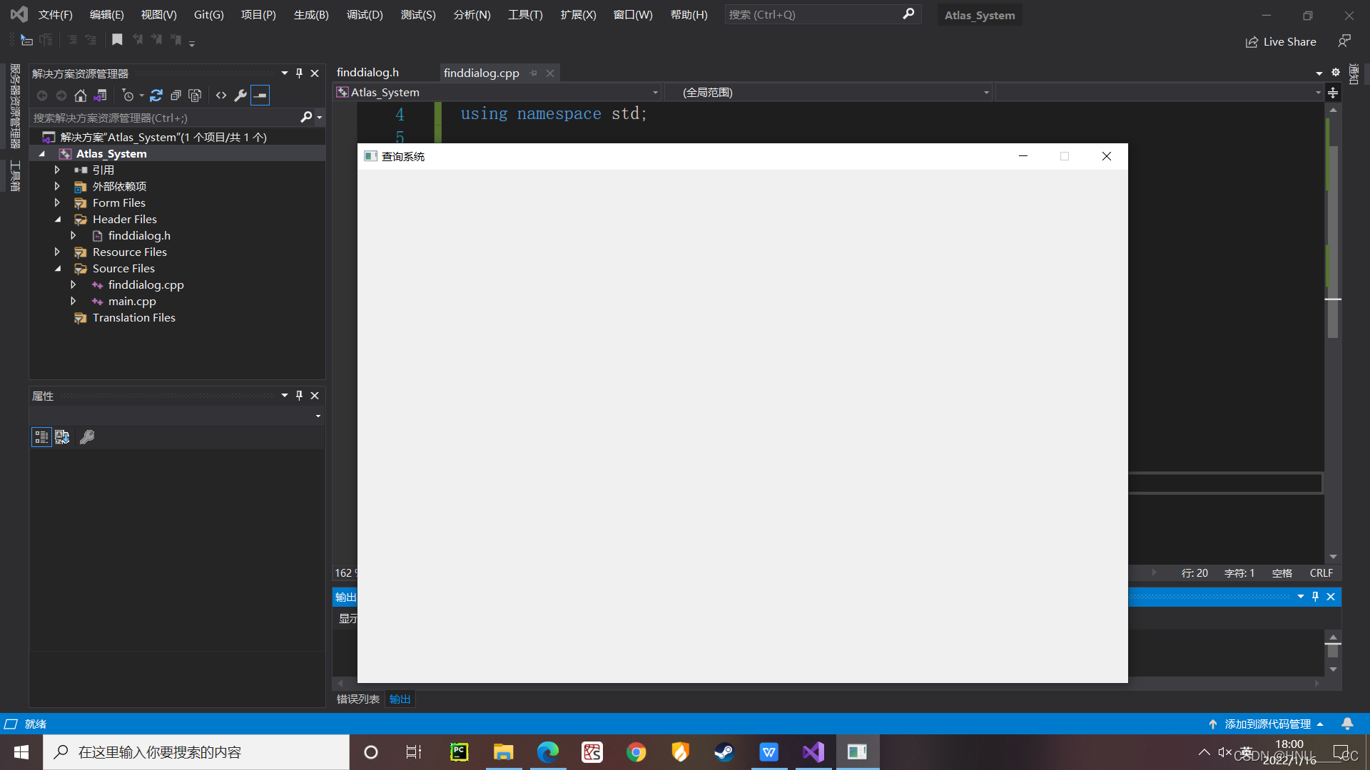
Task: Click the Home icon in Solution Explorer
Action: pos(81,96)
